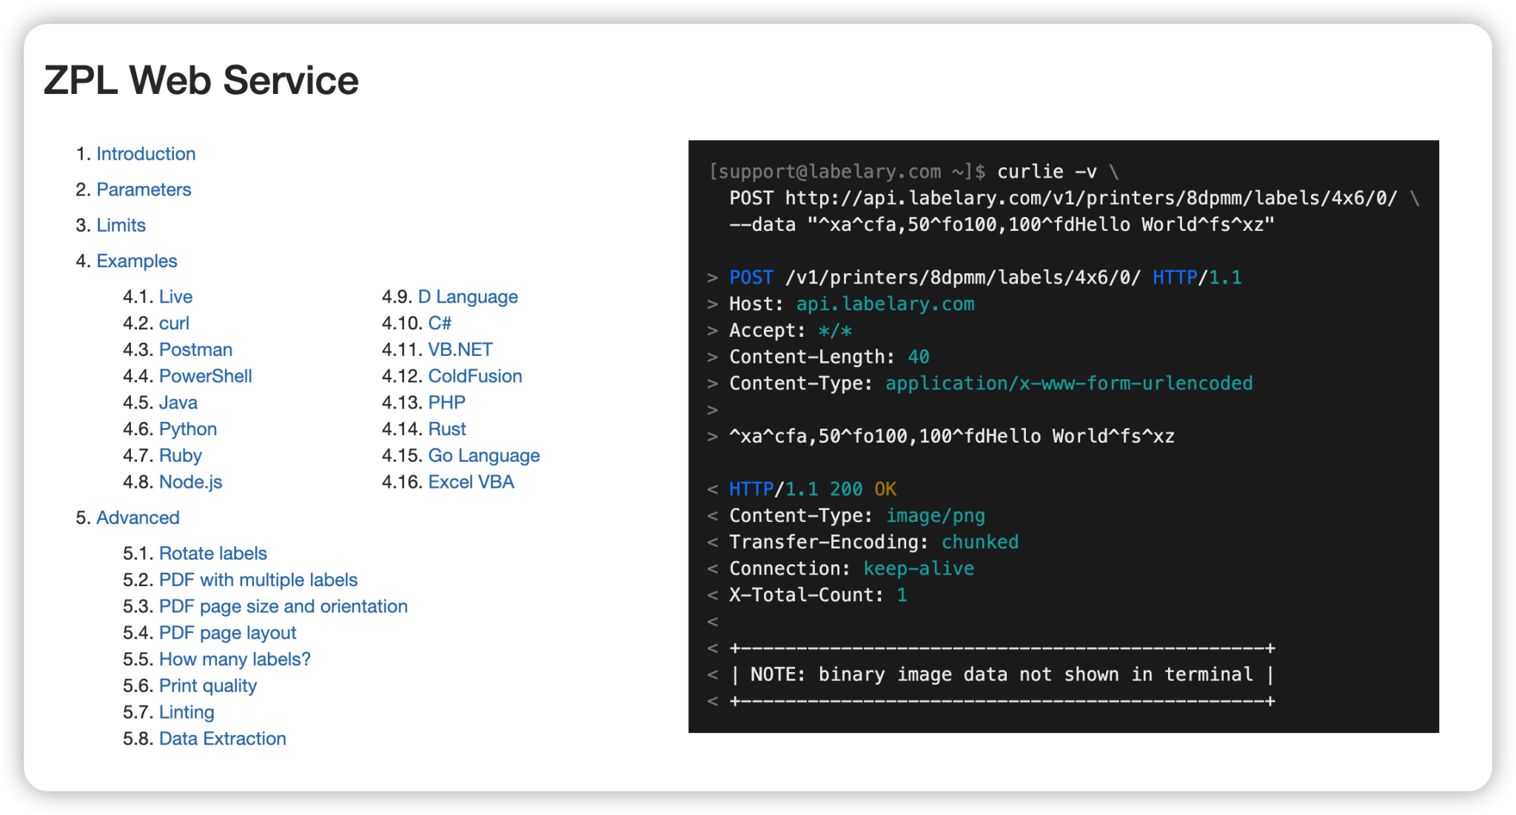Open the Introduction section link
The width and height of the screenshot is (1516, 815).
(146, 154)
